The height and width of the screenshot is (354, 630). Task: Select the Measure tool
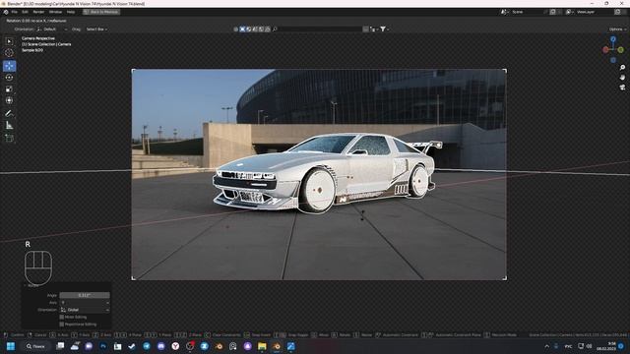9,125
